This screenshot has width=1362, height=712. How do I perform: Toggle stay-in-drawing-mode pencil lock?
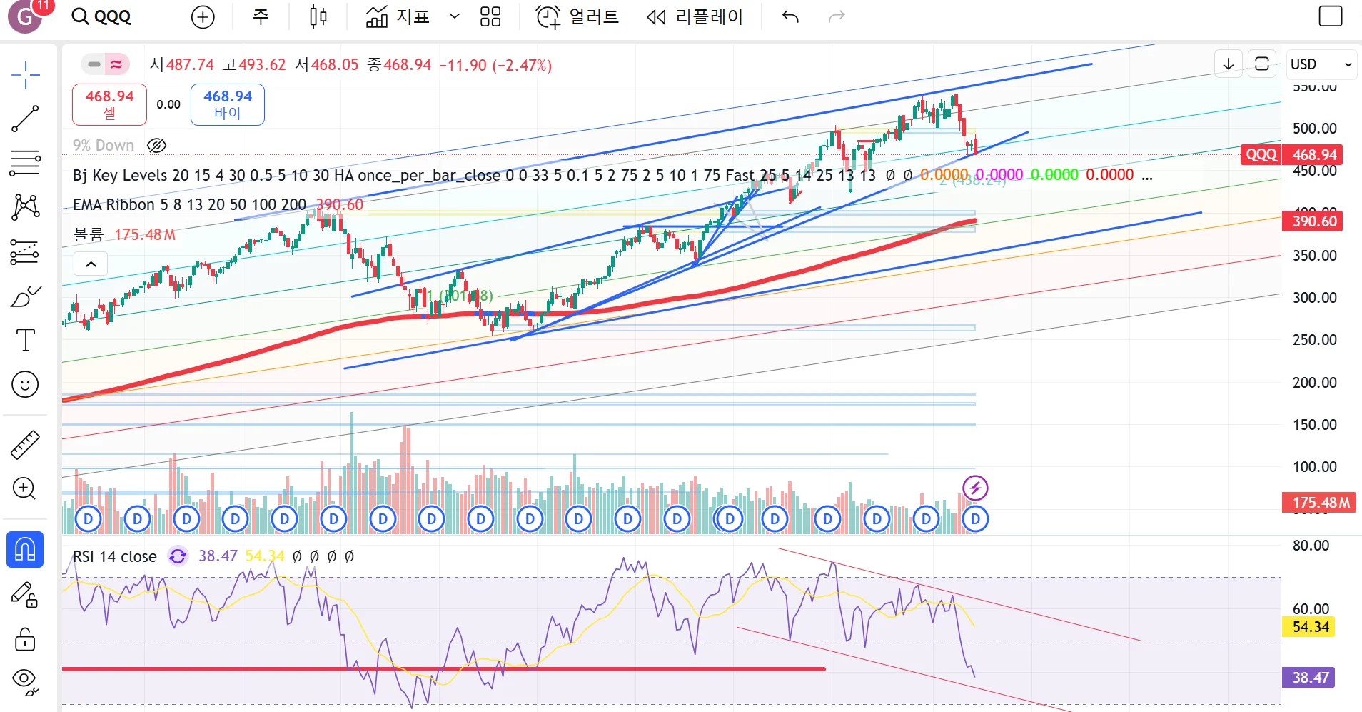(x=25, y=594)
